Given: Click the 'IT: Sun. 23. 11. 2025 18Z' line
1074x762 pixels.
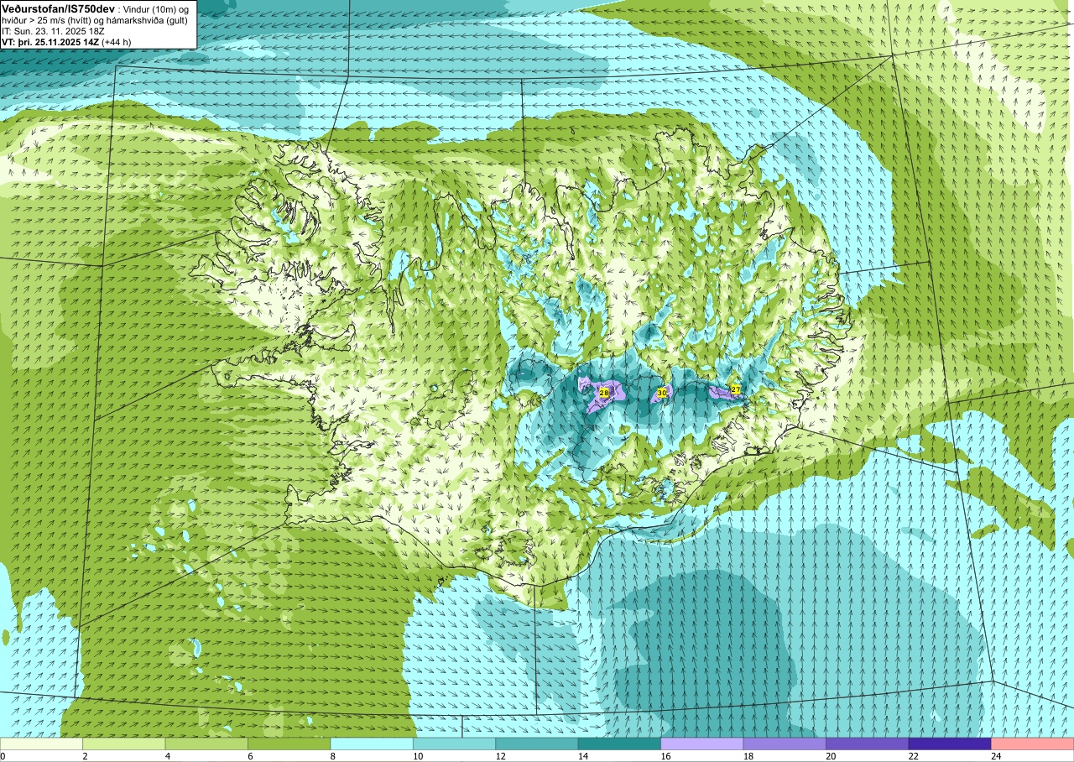Looking at the screenshot, I should tap(55, 30).
